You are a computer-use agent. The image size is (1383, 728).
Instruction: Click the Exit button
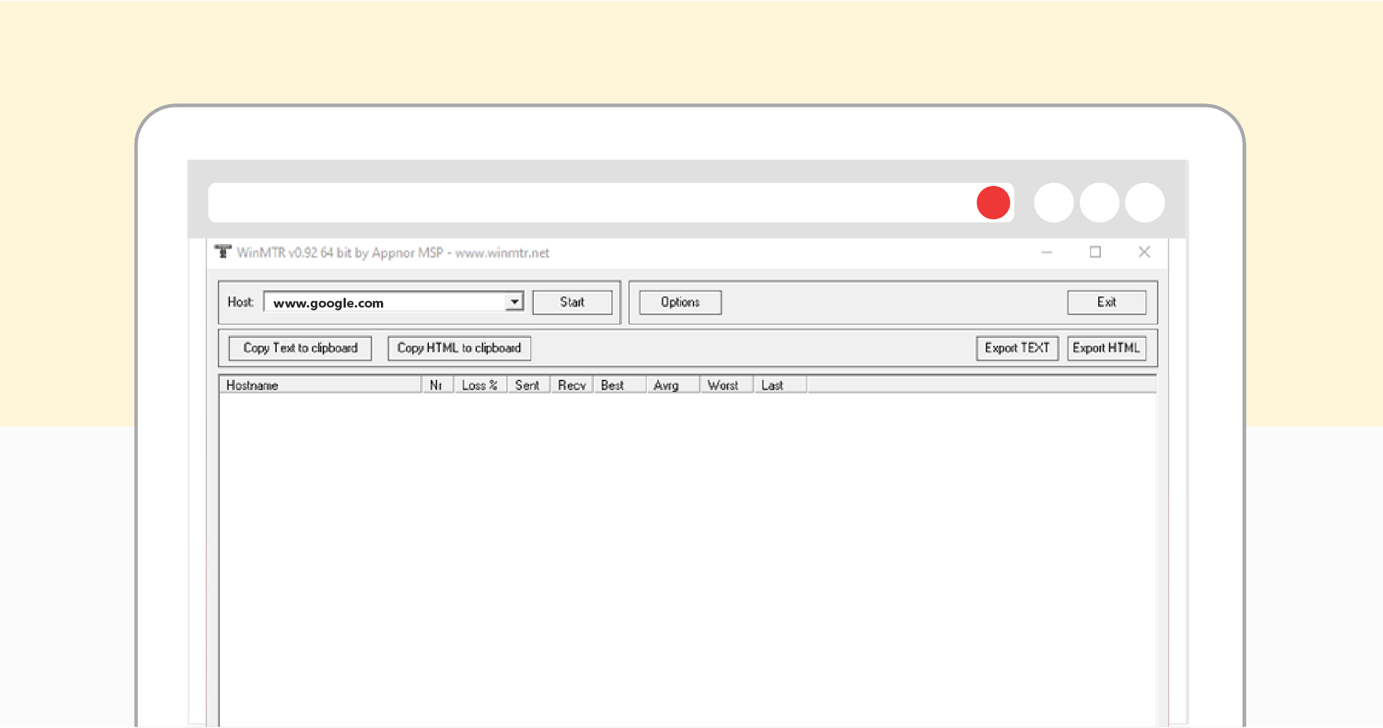pyautogui.click(x=1107, y=302)
